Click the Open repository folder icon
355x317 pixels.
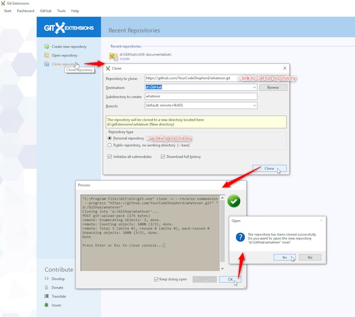(47, 55)
